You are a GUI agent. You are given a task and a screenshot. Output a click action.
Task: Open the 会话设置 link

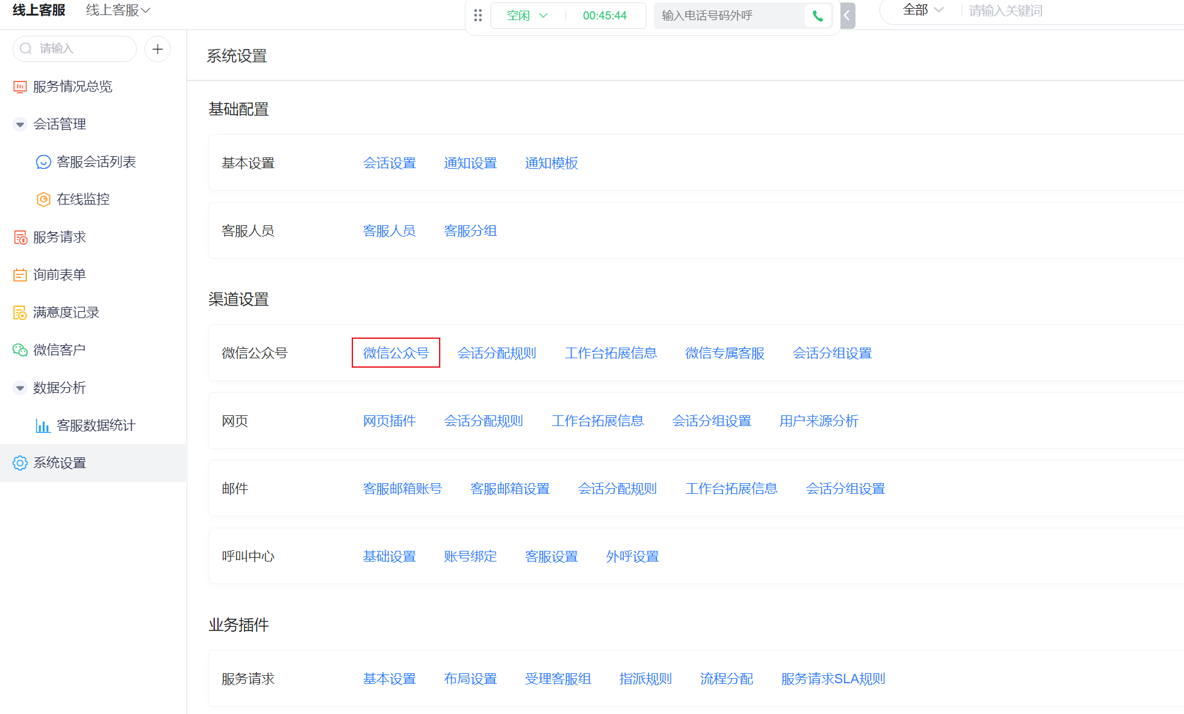pyautogui.click(x=389, y=163)
